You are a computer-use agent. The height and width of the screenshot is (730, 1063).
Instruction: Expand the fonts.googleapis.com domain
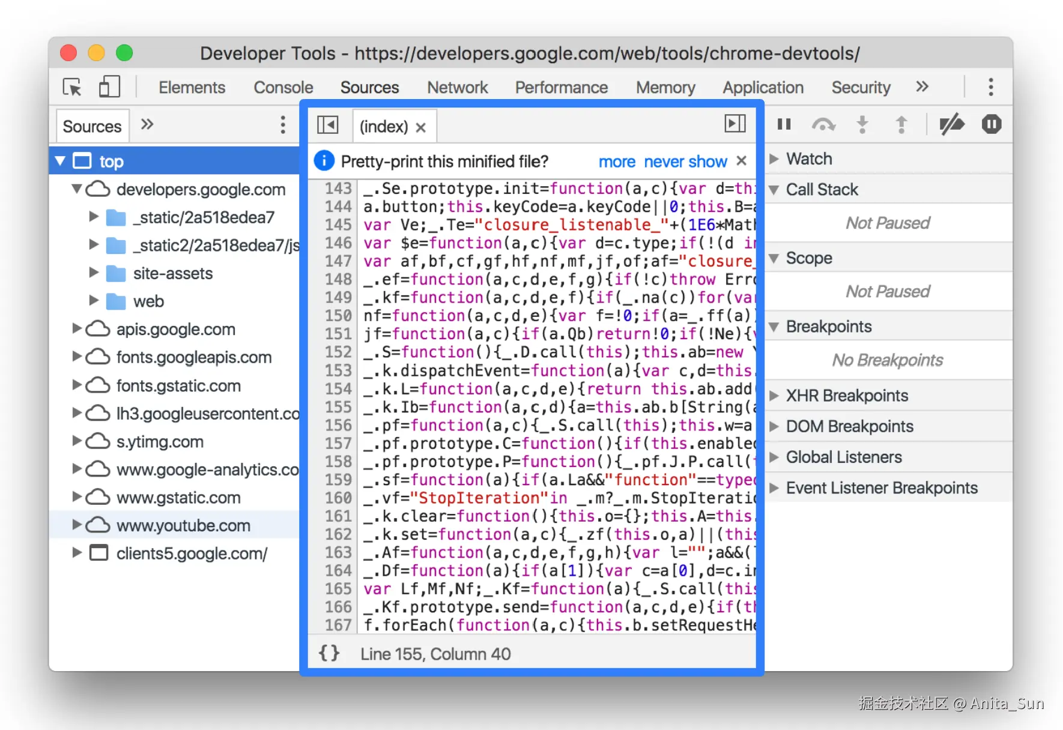pyautogui.click(x=76, y=357)
